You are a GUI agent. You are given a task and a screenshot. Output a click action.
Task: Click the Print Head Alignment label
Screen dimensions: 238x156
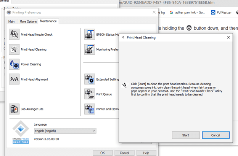tap(34, 80)
